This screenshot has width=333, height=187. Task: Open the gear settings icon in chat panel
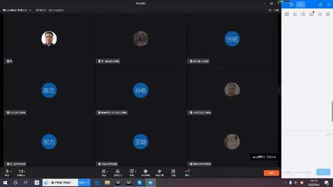tap(328, 14)
